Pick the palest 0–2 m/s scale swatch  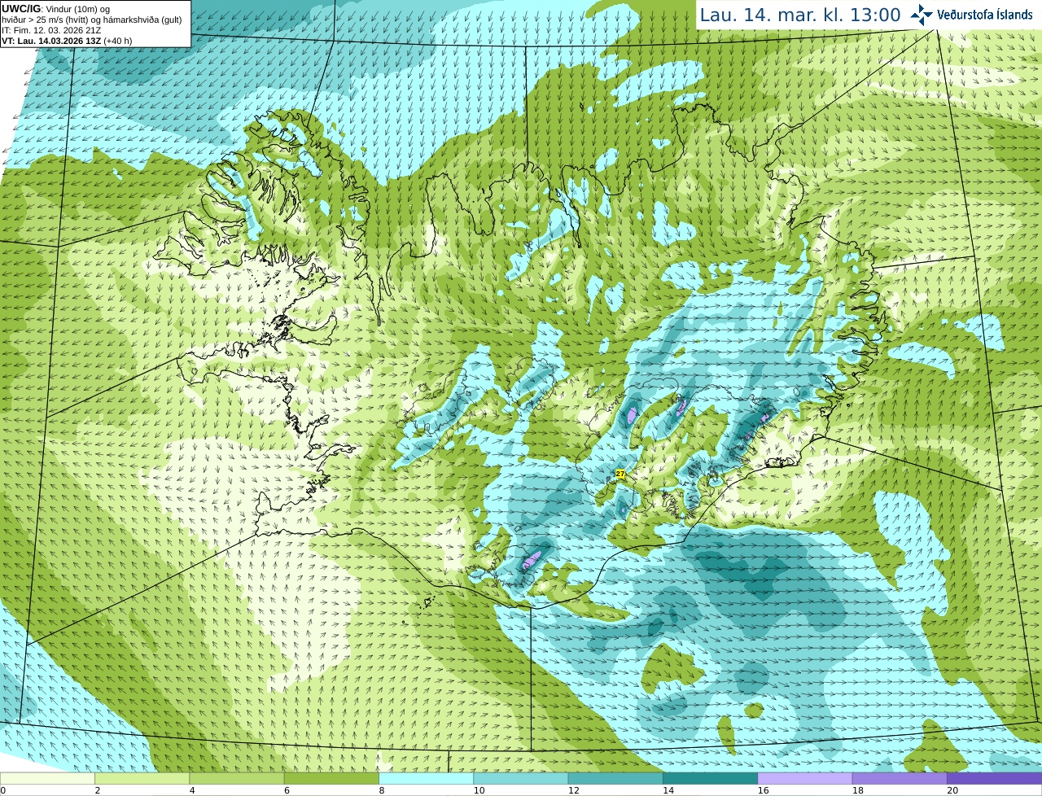[x=47, y=778]
